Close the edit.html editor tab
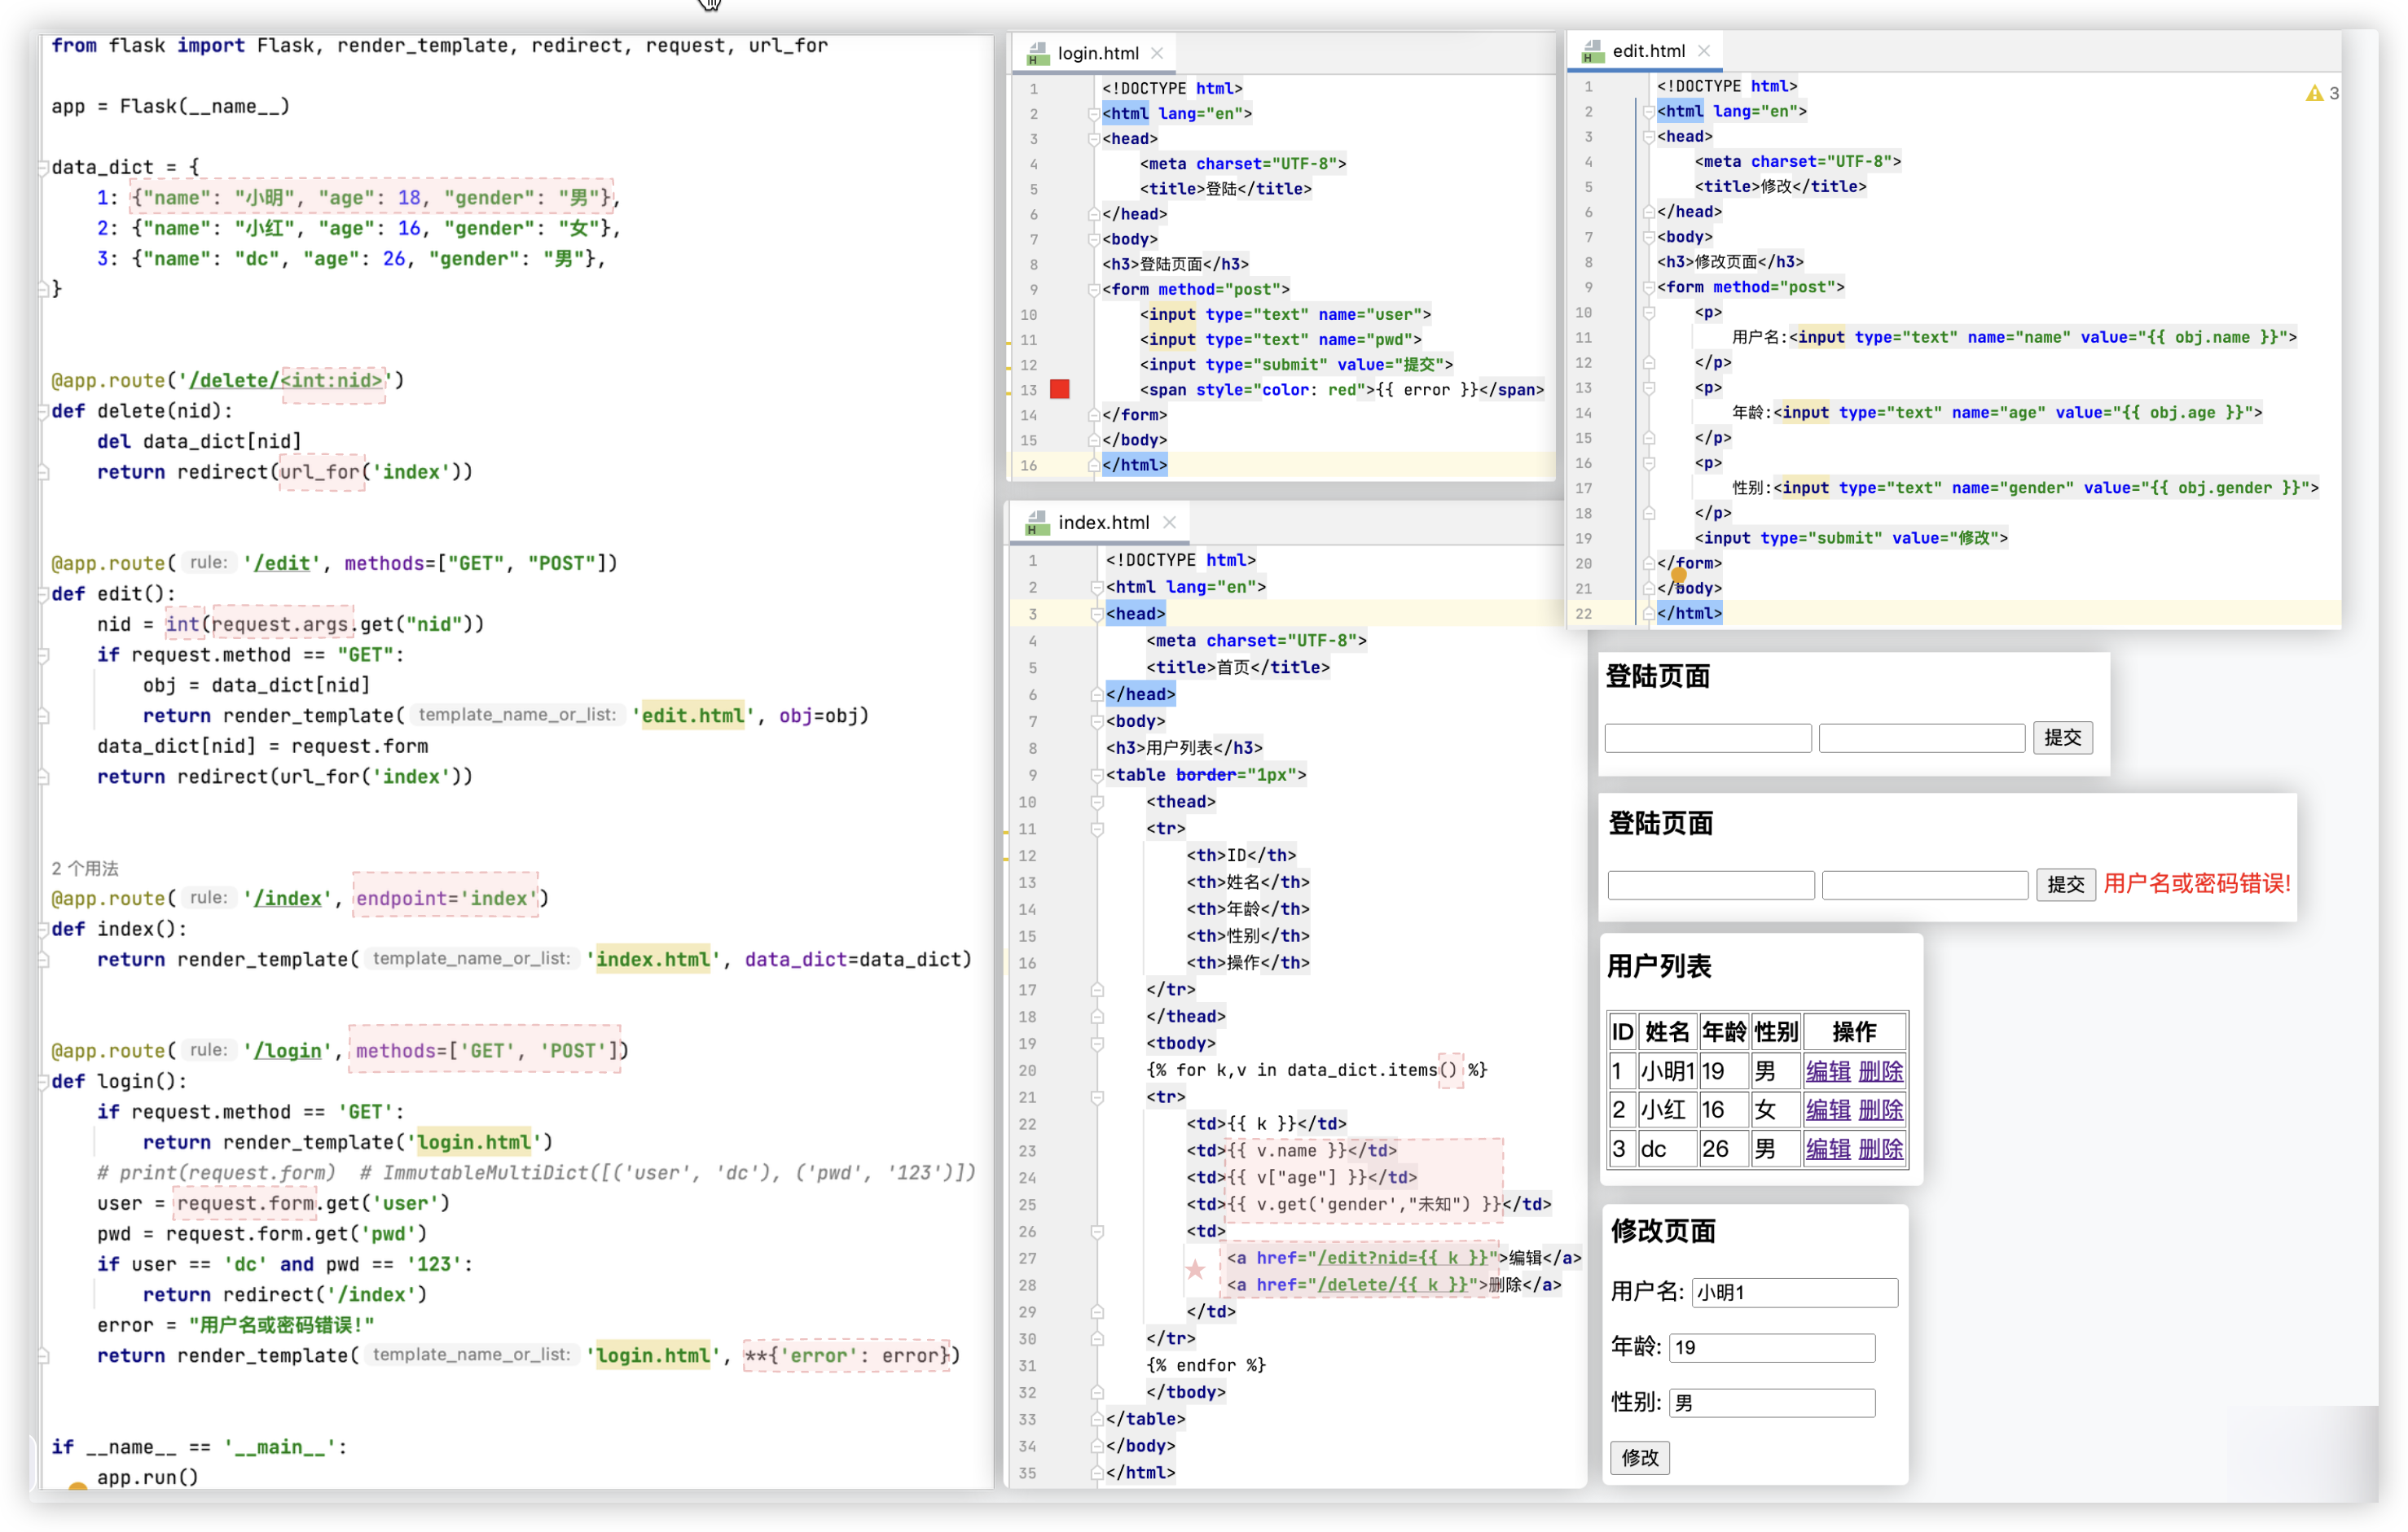This screenshot has width=2408, height=1532. (1704, 51)
